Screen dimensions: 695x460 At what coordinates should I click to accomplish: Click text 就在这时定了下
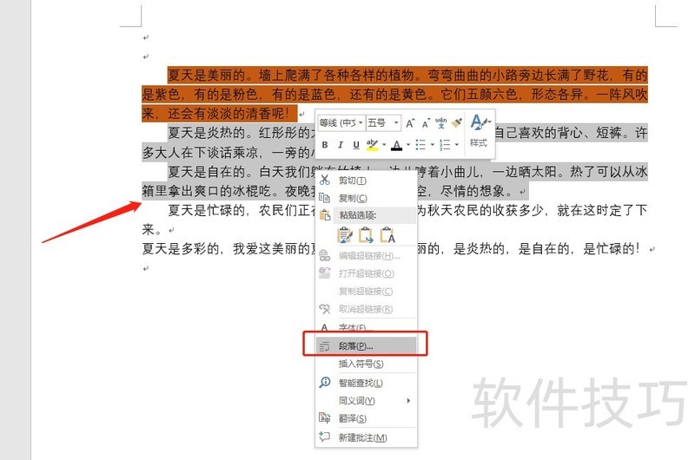(x=602, y=210)
